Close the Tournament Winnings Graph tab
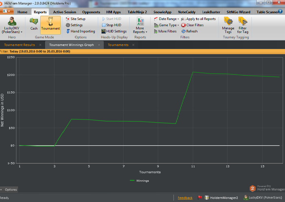 [x=99, y=45]
